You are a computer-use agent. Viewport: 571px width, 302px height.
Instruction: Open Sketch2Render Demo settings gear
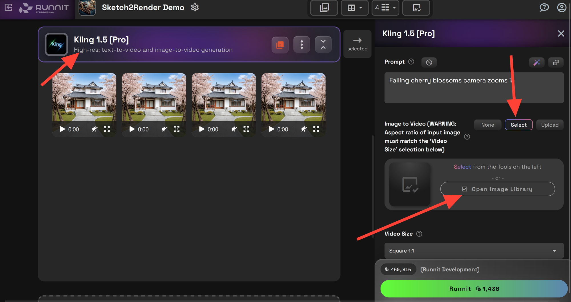195,7
